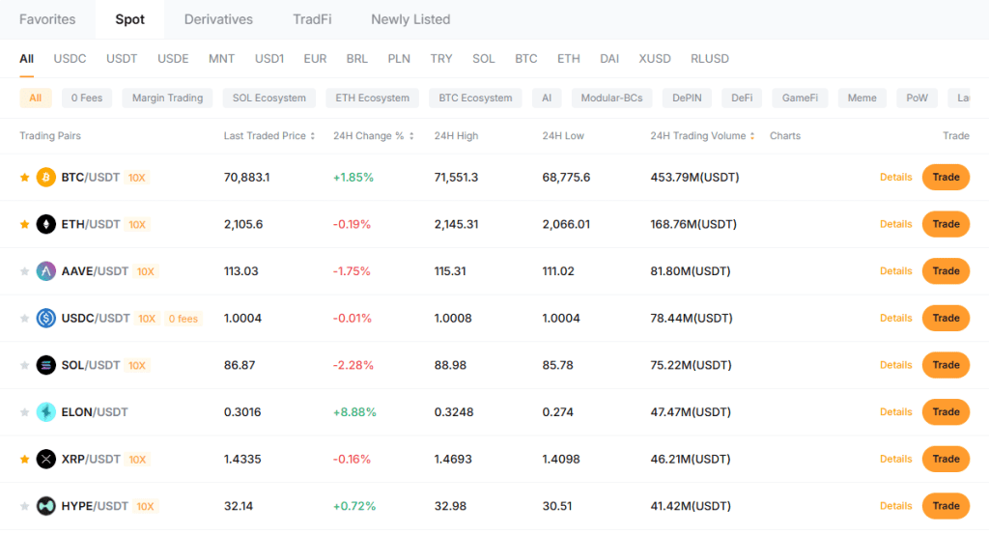Sort by Last Traded Price
This screenshot has width=989, height=534.
coord(268,135)
